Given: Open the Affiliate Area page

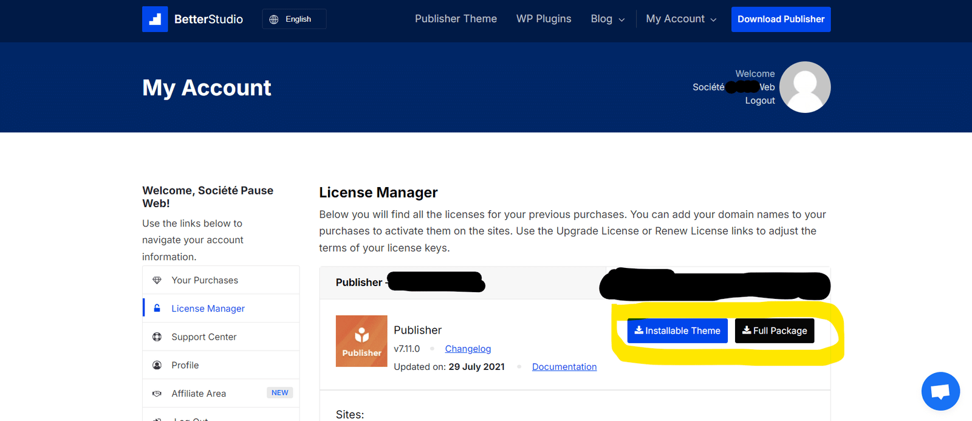Looking at the screenshot, I should (199, 394).
